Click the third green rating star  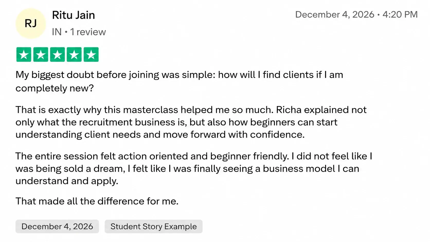pyautogui.click(x=57, y=55)
